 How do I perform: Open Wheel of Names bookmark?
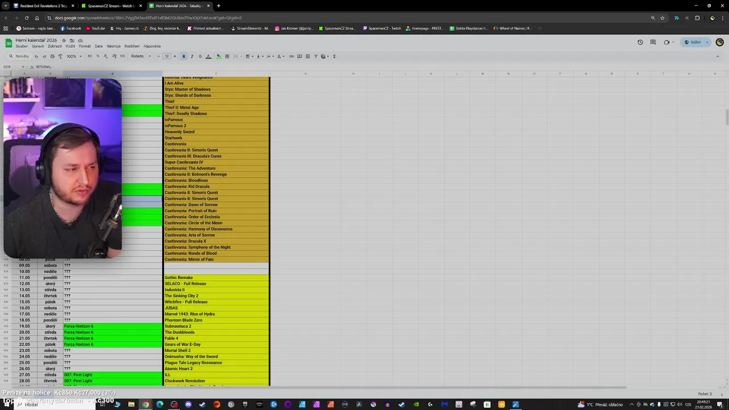[x=513, y=28]
